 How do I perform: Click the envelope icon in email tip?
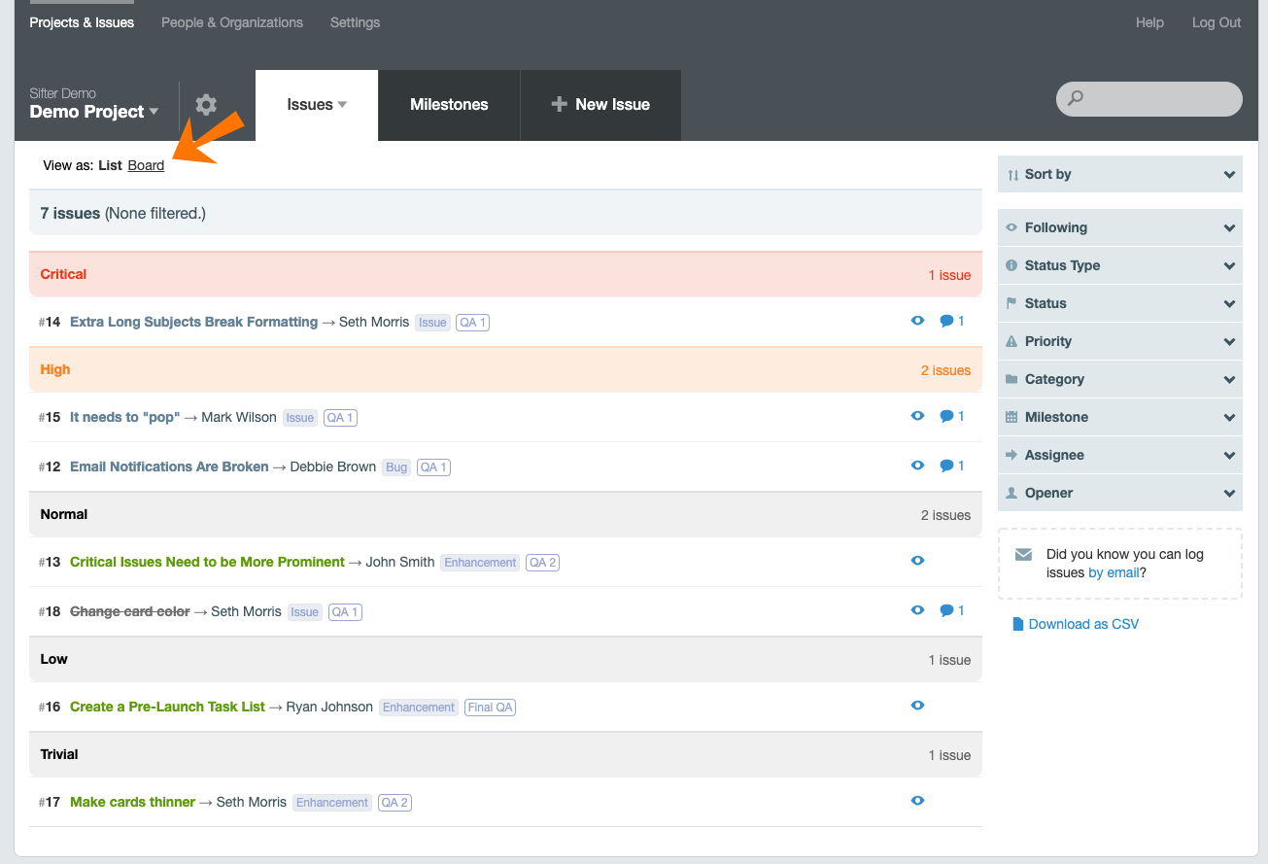(1023, 554)
